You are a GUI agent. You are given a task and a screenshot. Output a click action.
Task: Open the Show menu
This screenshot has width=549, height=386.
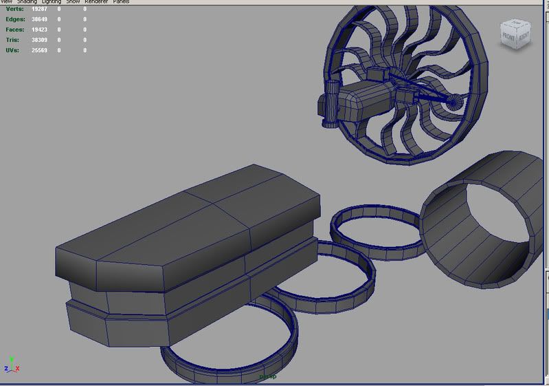tap(73, 2)
